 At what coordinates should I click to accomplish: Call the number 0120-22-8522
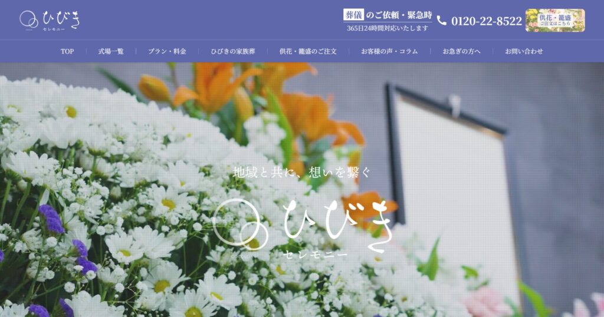[487, 21]
